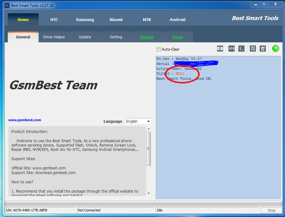The width and height of the screenshot is (285, 217).
Task: Click the introduction scrollbar thumb
Action: click(x=148, y=149)
